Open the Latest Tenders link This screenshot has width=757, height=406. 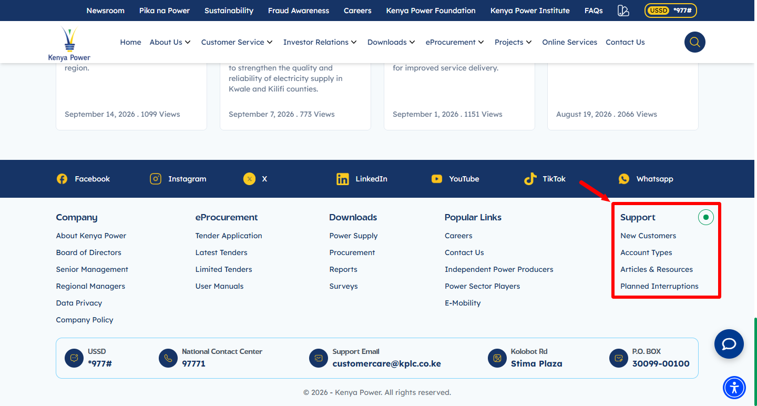pyautogui.click(x=221, y=252)
